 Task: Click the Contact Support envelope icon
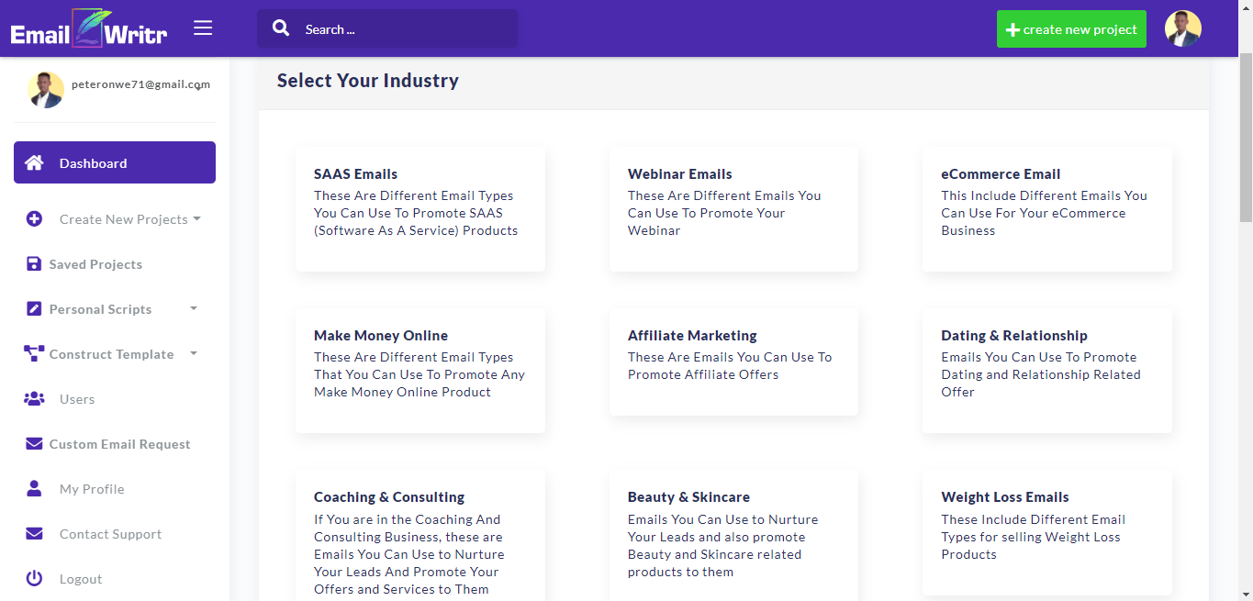pos(34,534)
